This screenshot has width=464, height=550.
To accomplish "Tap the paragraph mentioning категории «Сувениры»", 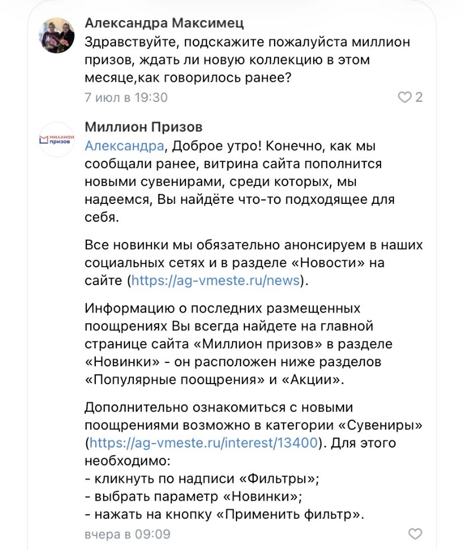I will (254, 434).
